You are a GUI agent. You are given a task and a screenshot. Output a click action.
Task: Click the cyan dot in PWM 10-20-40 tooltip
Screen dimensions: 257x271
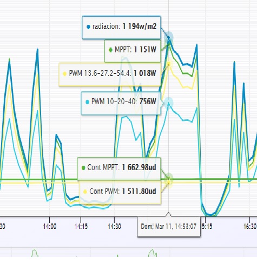87,102
